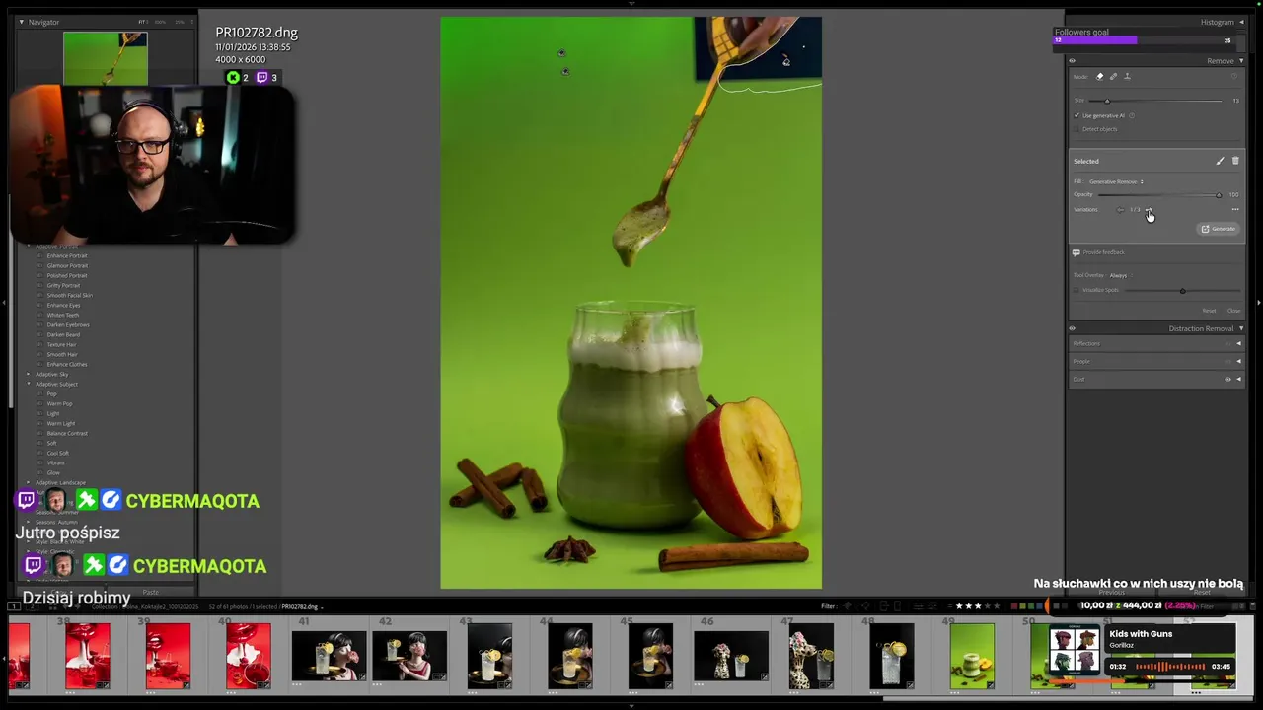This screenshot has width=1263, height=710.
Task: Expand Adaptive: Sky preset group
Action: 29,374
